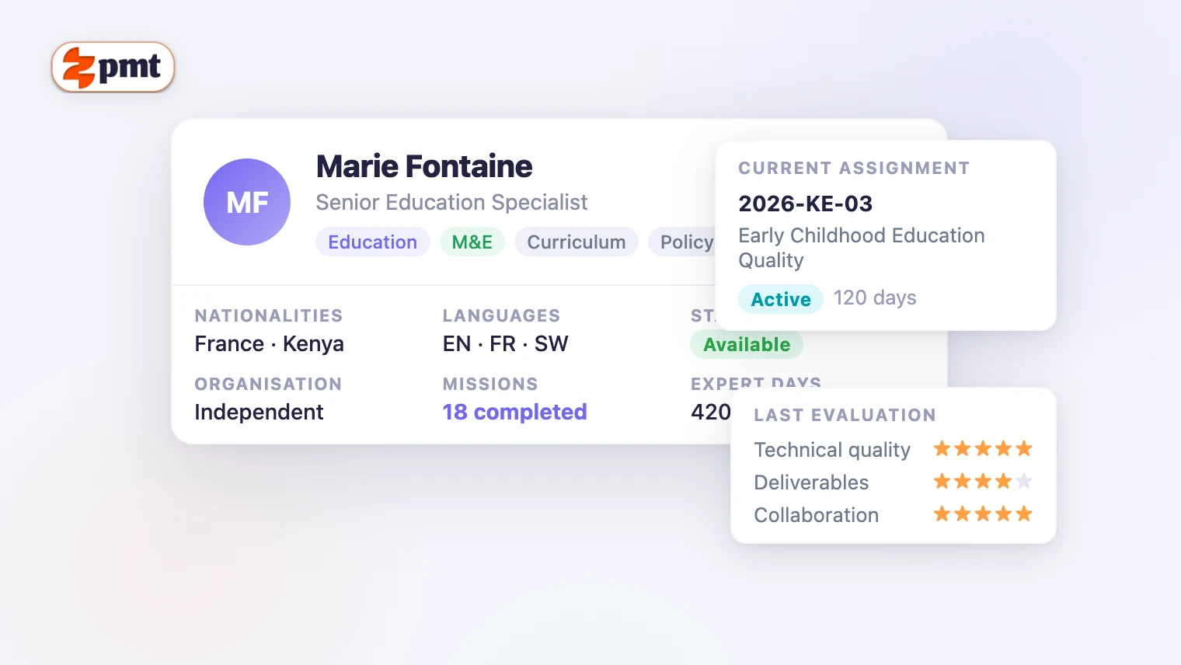The image size is (1181, 665).
Task: Click the LAST EVALUATION heading
Action: pyautogui.click(x=845, y=415)
